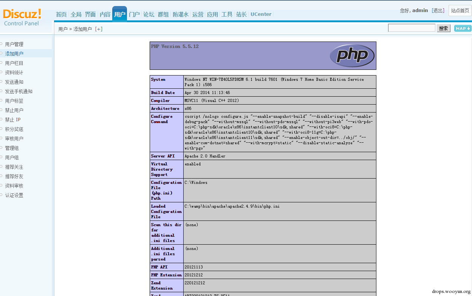Go to 管理组 in the sidebar

click(12, 148)
